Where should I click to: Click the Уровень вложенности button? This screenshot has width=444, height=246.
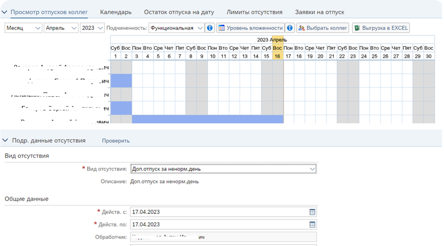250,28
